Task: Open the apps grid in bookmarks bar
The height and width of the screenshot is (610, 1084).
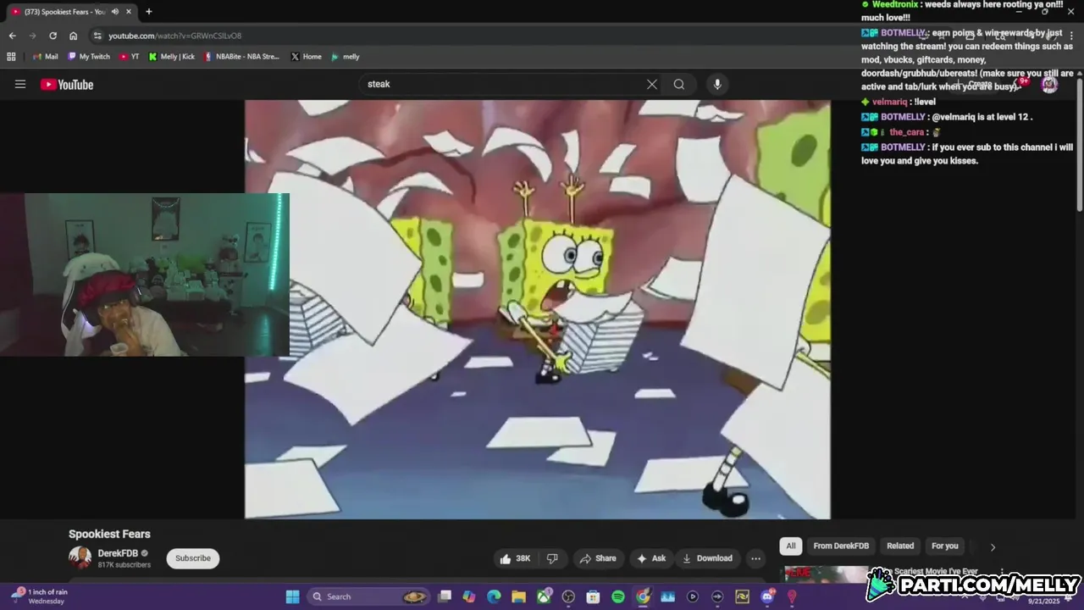Action: (11, 57)
